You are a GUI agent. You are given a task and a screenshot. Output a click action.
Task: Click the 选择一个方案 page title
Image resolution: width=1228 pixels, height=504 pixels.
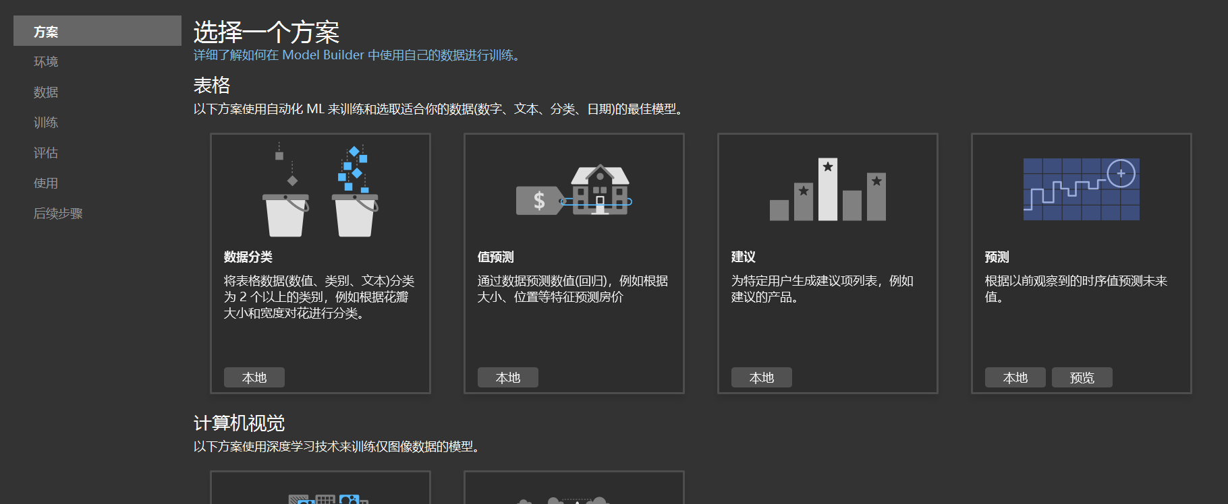267,32
